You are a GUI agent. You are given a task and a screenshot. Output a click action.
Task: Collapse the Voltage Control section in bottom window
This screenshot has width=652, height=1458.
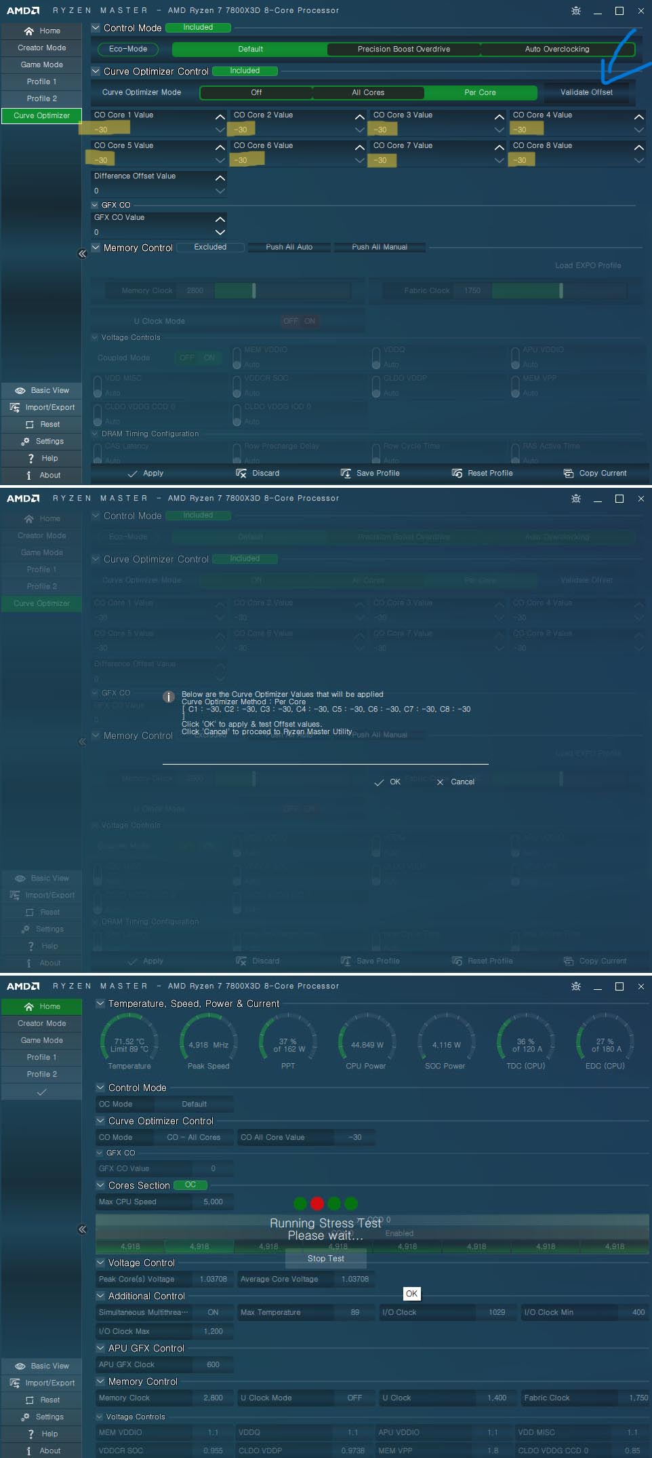coord(100,1263)
